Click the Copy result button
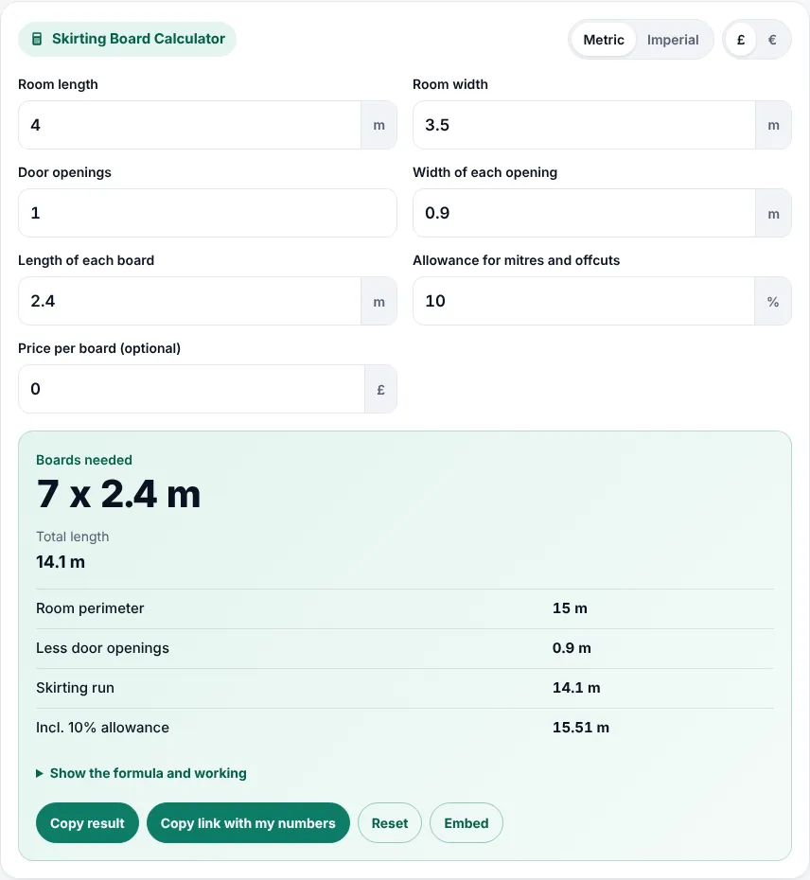 tap(87, 823)
